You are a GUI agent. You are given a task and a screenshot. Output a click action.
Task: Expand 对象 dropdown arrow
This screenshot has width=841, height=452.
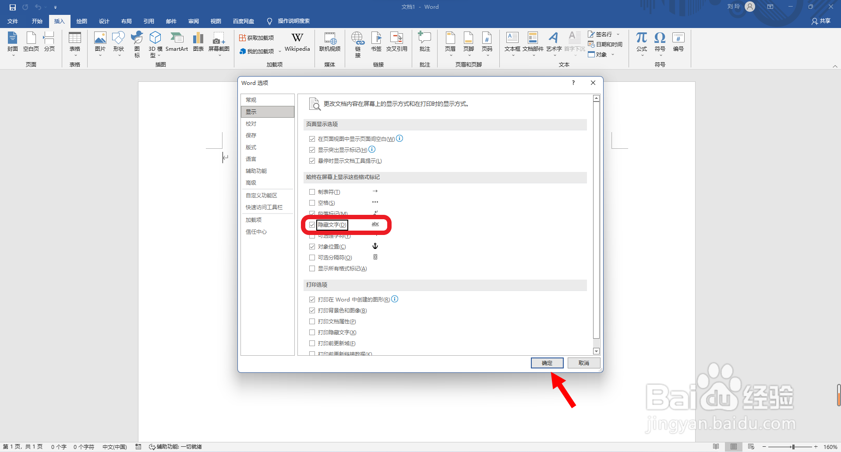click(x=613, y=55)
